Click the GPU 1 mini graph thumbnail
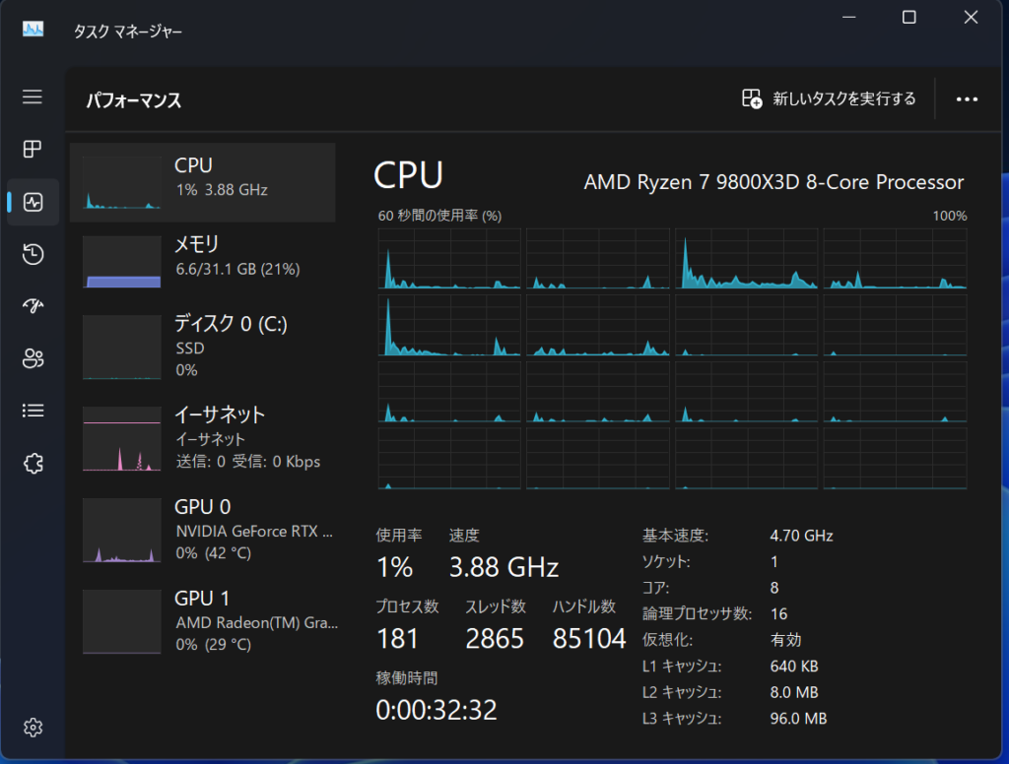The height and width of the screenshot is (764, 1009). (121, 621)
